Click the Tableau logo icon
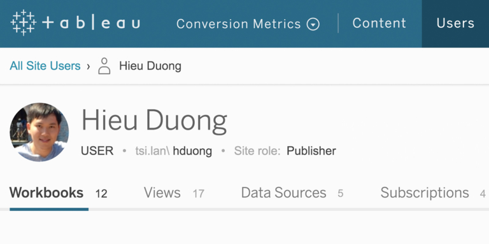489x244 pixels. pos(24,23)
